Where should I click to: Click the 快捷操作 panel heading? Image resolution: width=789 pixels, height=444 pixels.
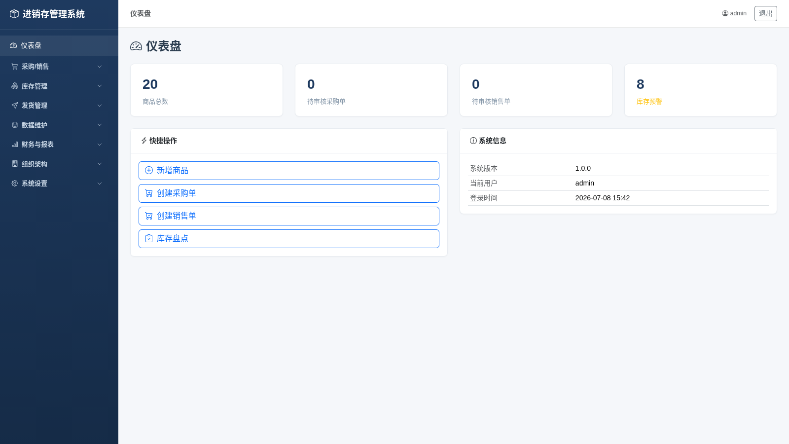tap(163, 141)
